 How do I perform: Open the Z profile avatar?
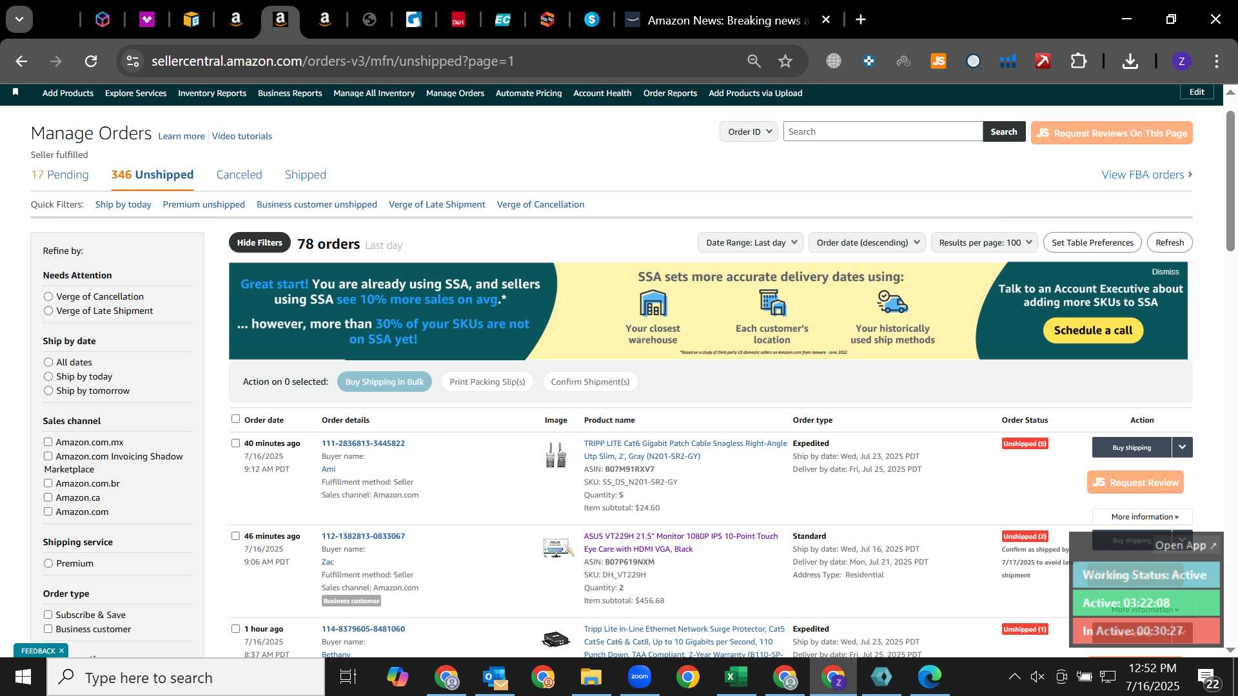(1181, 61)
